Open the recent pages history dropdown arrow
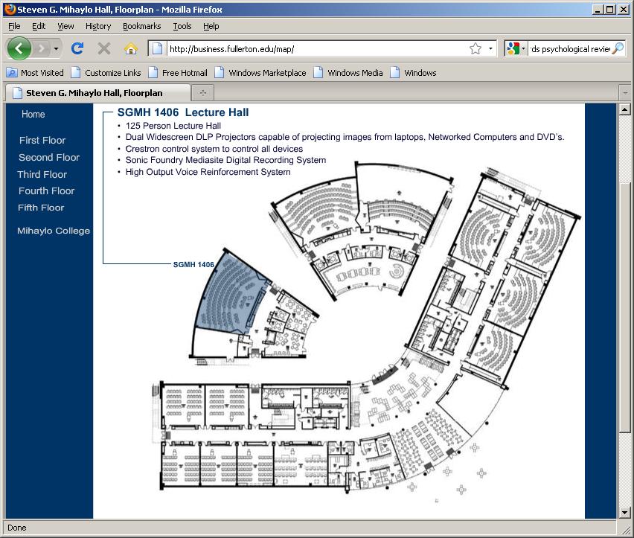The height and width of the screenshot is (538, 634). (57, 49)
